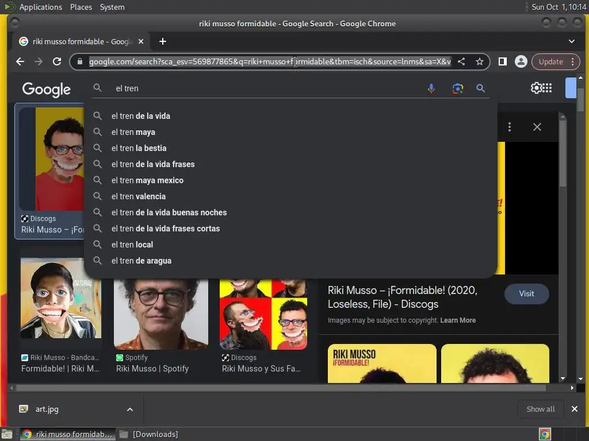This screenshot has width=589, height=441.
Task: Click show desktop icon in taskbar
Action: point(7,434)
